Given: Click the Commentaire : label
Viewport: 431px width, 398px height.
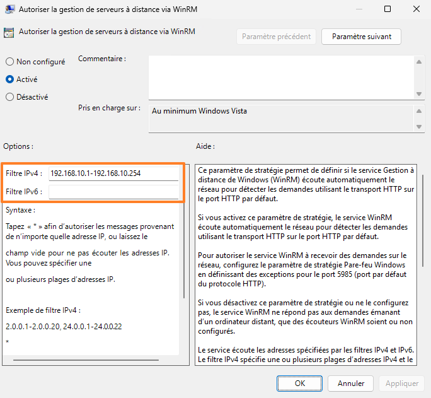Looking at the screenshot, I should [x=102, y=59].
